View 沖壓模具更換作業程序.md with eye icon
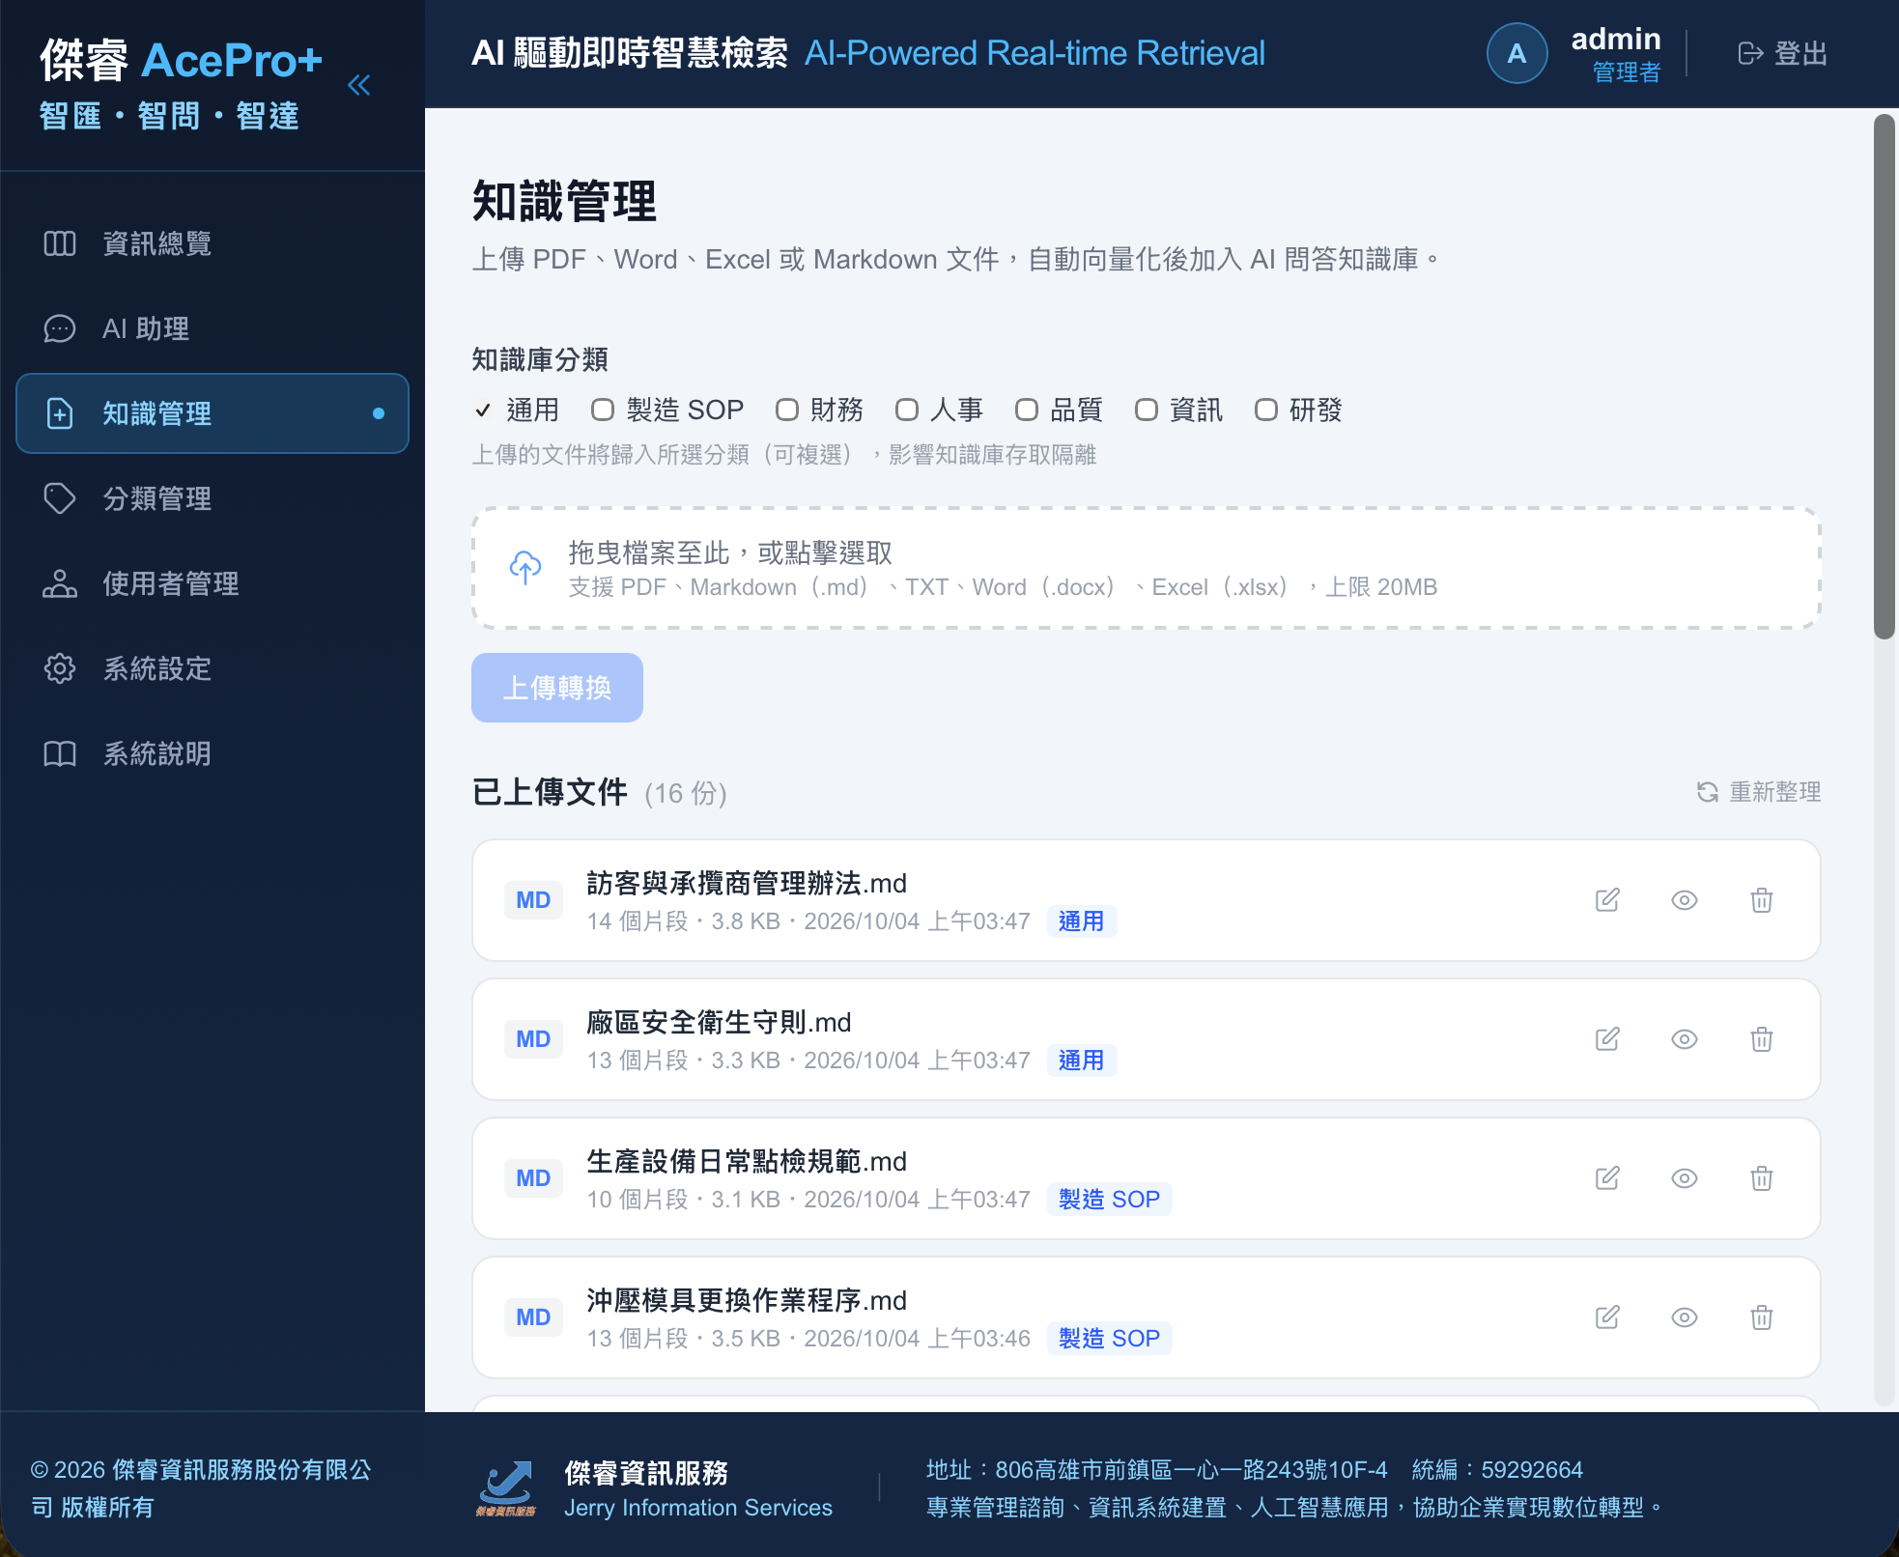The image size is (1899, 1557). pyautogui.click(x=1685, y=1317)
